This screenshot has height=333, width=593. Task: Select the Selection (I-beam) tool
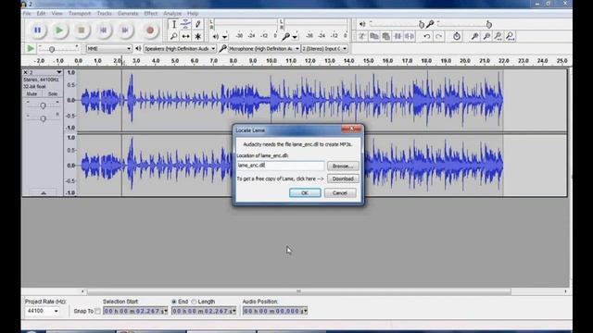173,25
